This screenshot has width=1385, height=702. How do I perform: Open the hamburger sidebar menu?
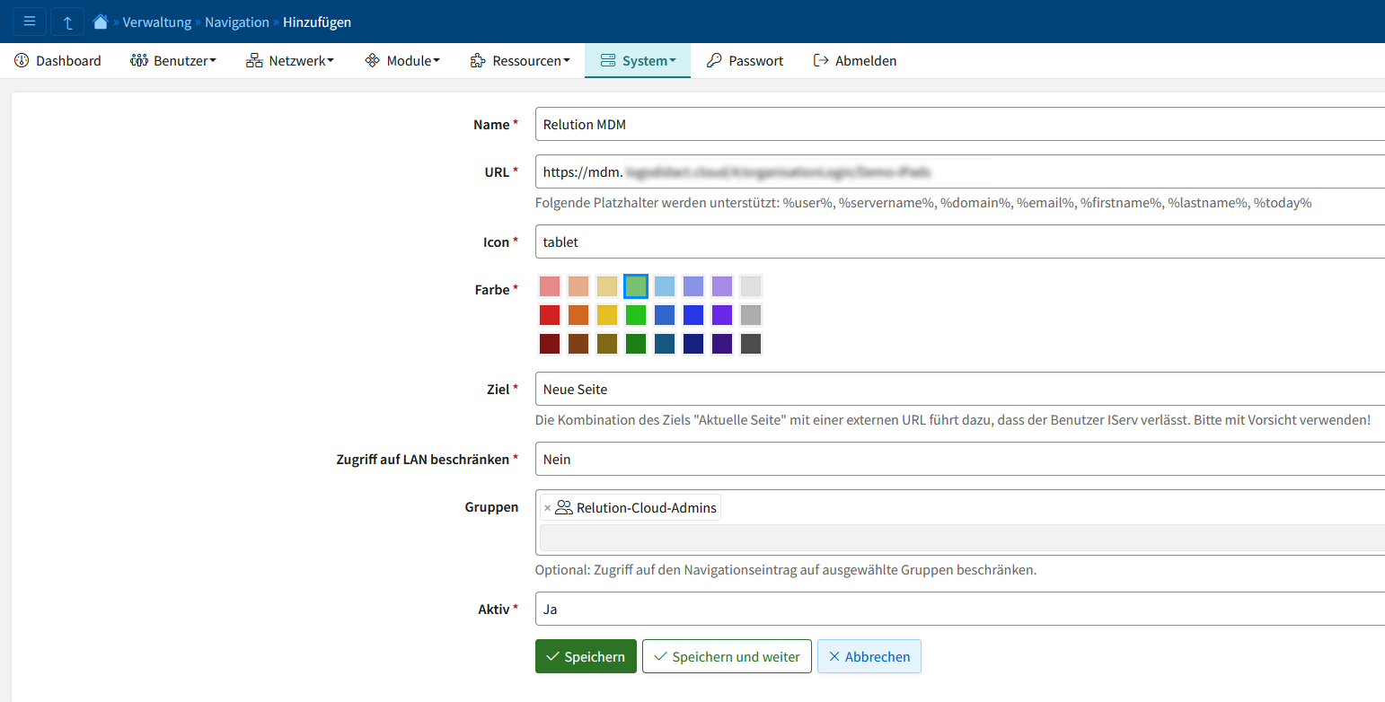(x=30, y=21)
